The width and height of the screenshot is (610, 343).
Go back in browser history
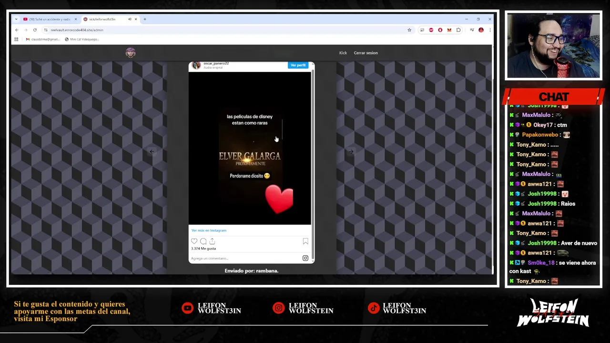(x=17, y=30)
